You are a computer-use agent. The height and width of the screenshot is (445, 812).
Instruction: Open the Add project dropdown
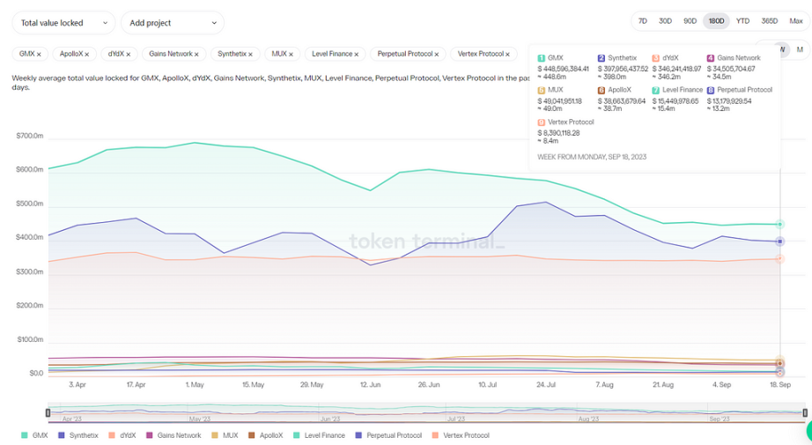(173, 23)
